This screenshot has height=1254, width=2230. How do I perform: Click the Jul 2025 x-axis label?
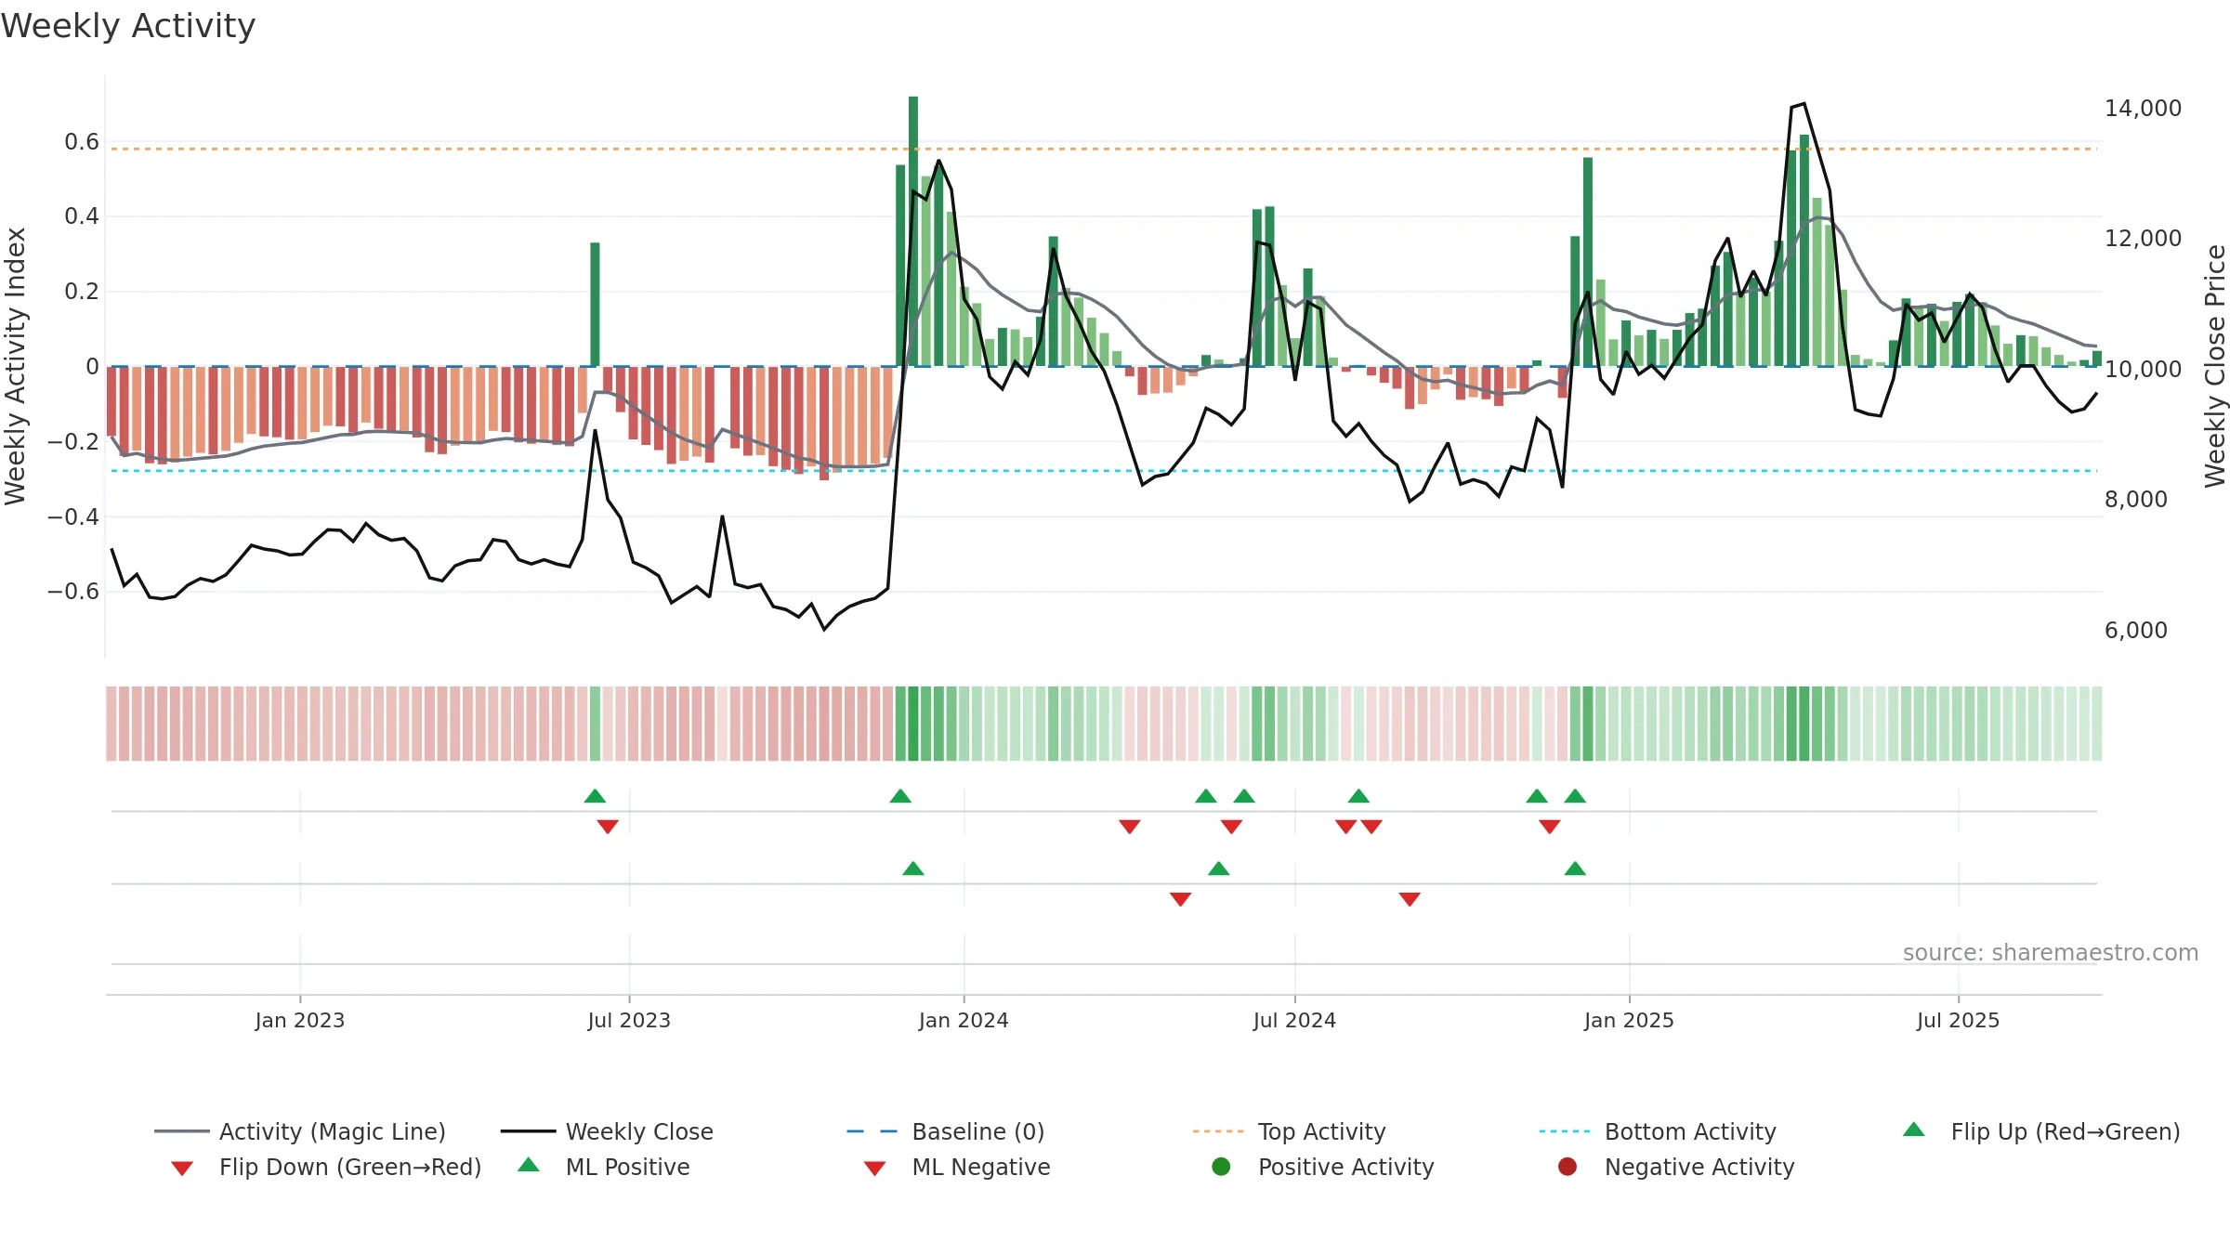coord(1958,1020)
